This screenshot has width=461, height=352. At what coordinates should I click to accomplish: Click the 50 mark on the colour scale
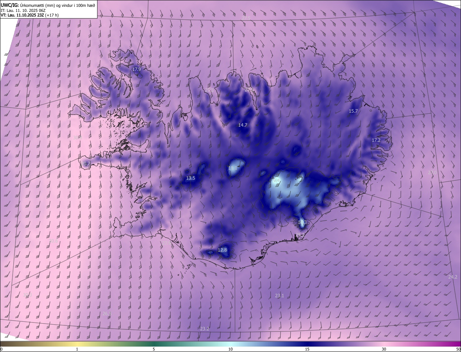pos(458,349)
